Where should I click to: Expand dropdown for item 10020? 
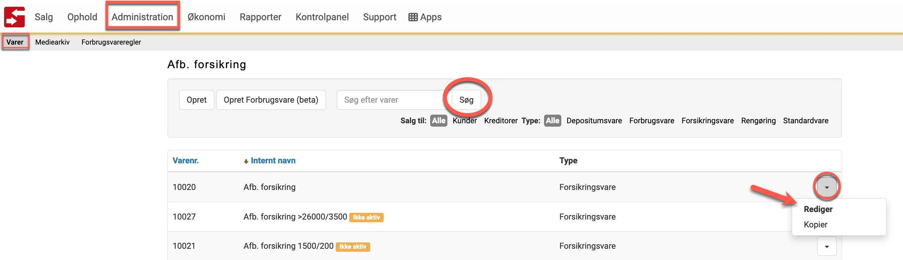[827, 187]
